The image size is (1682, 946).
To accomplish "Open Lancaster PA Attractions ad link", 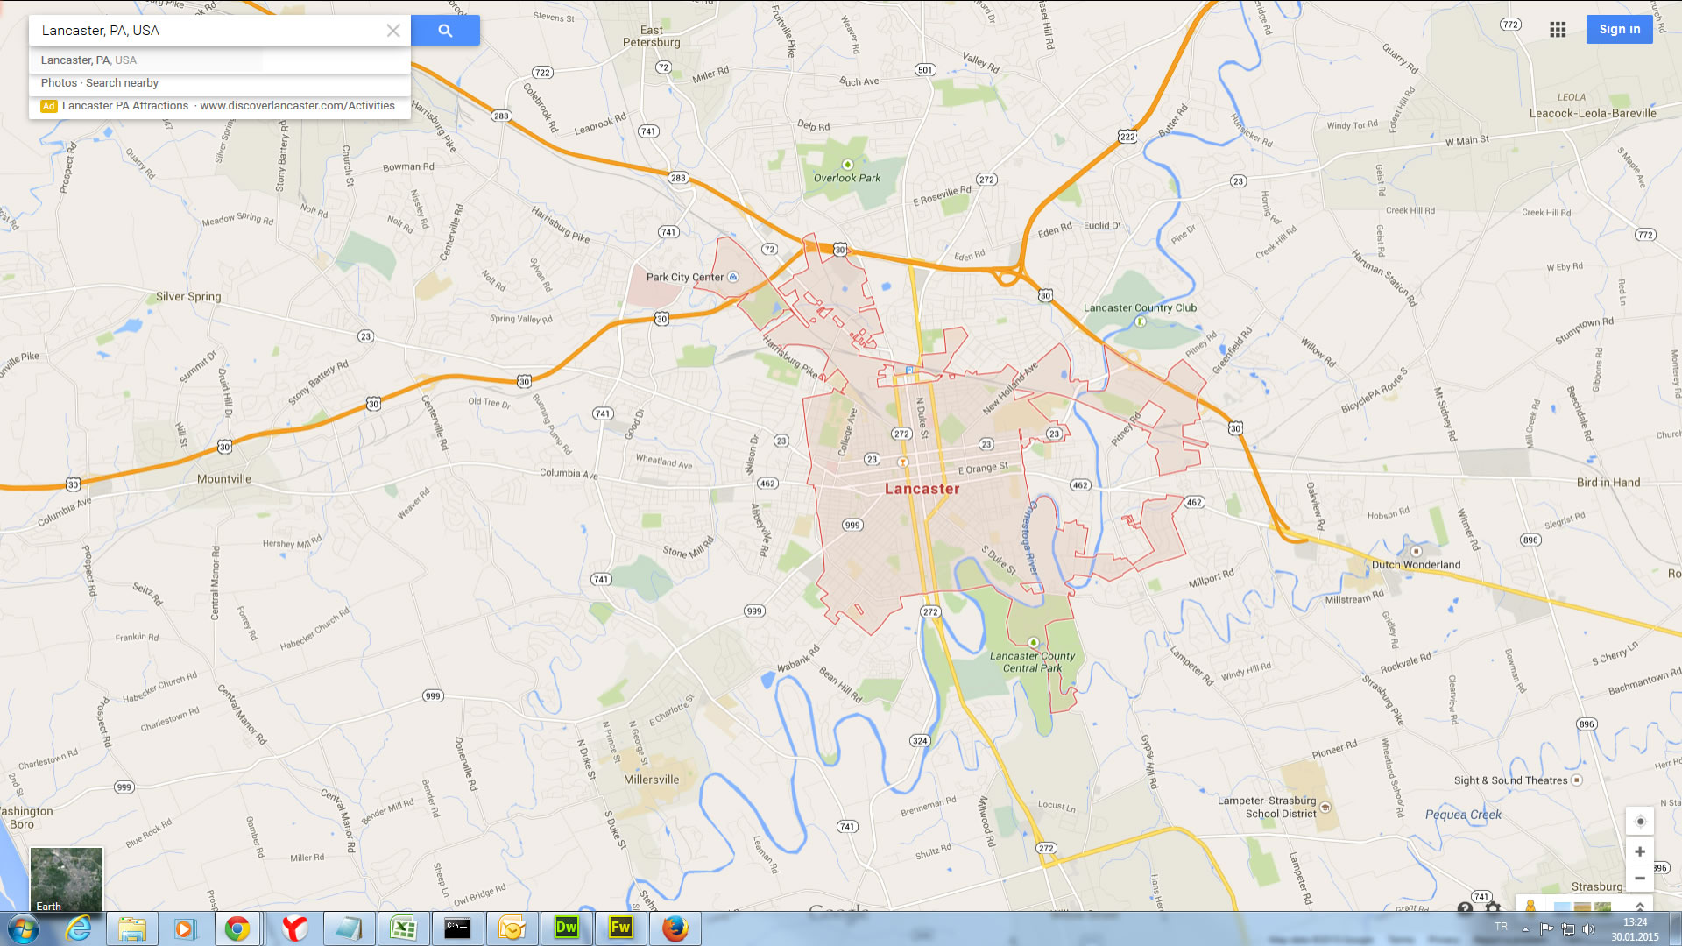I will pos(125,106).
